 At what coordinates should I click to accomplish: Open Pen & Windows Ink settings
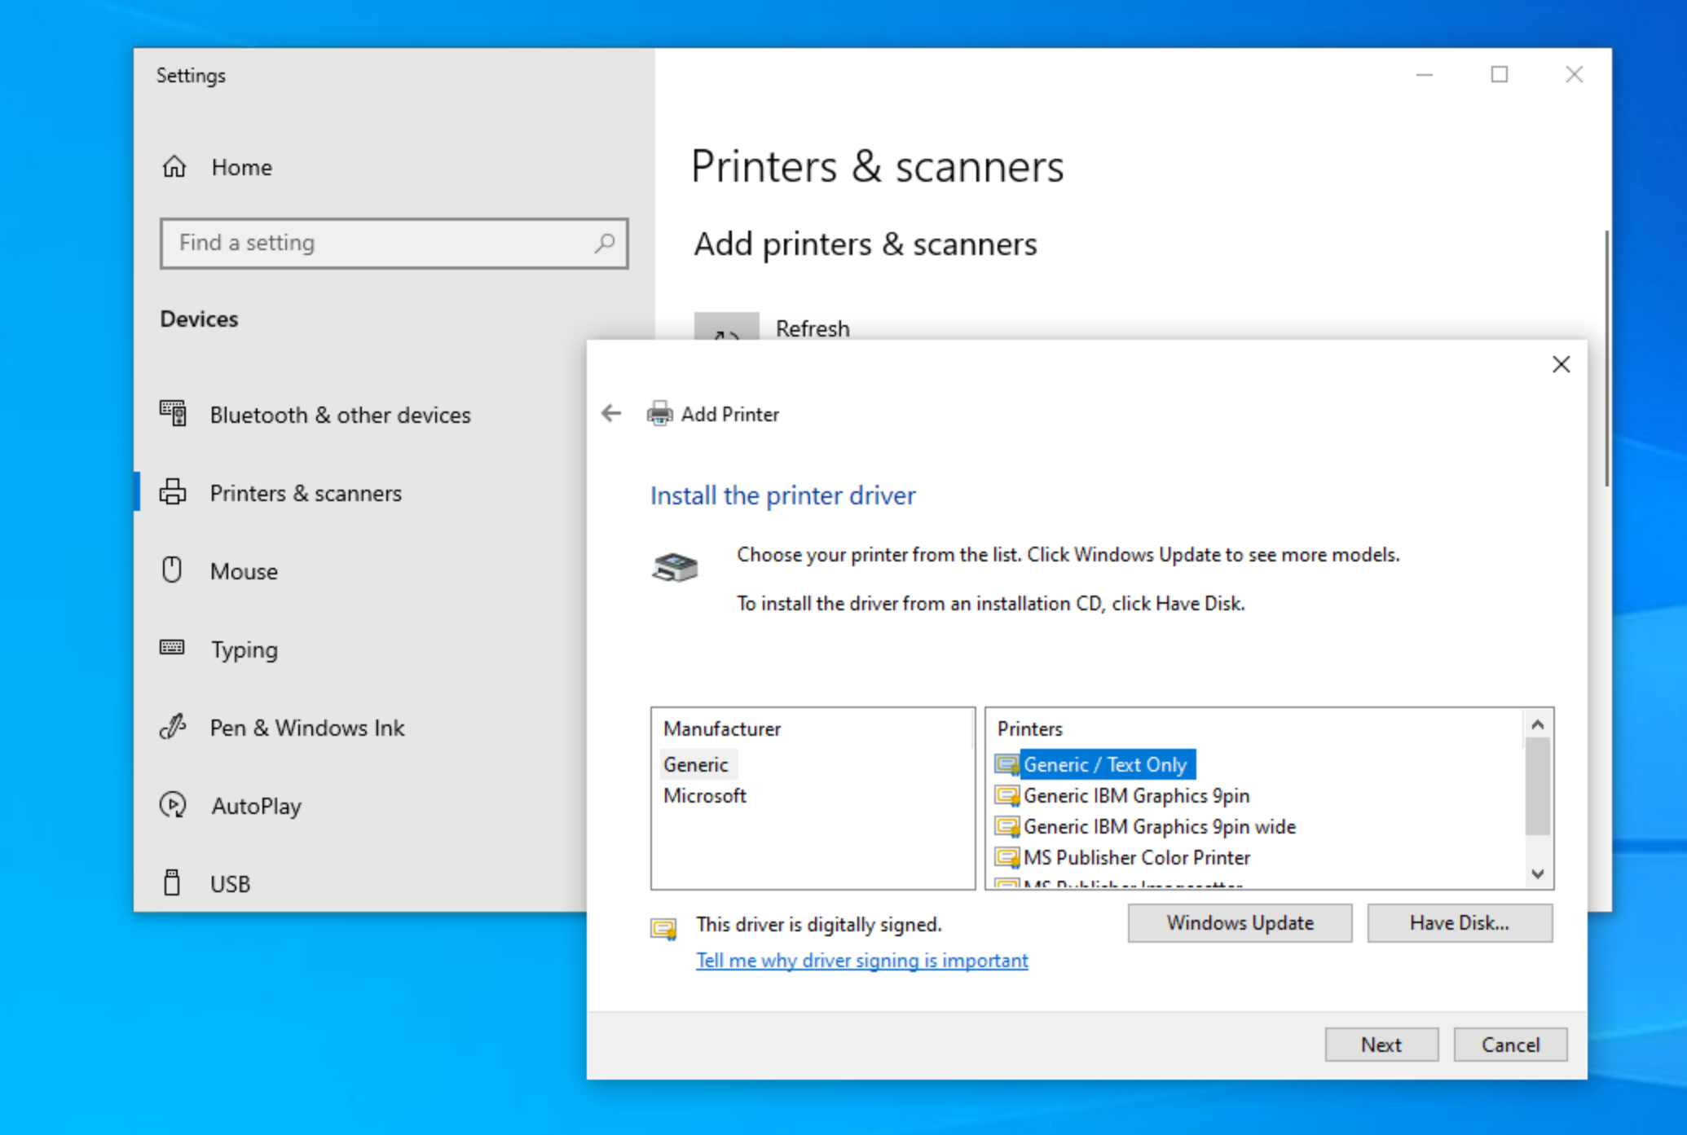[x=306, y=728]
